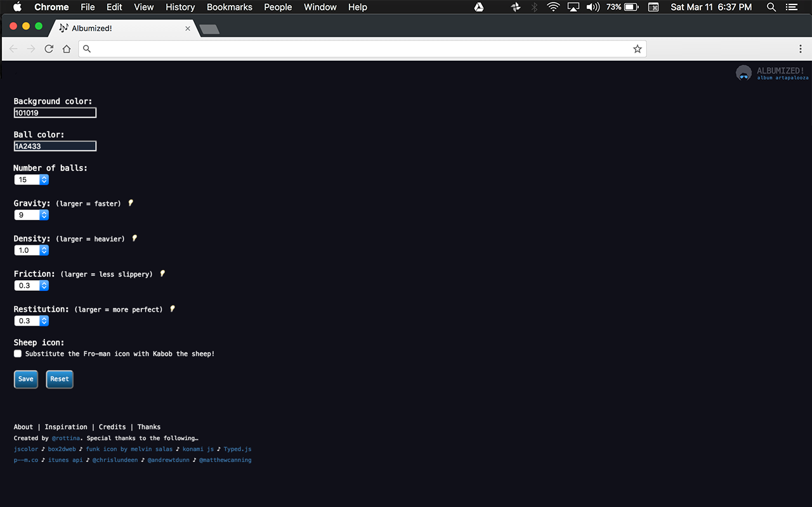Open the About link
Screen dimensions: 812x507
click(23, 427)
